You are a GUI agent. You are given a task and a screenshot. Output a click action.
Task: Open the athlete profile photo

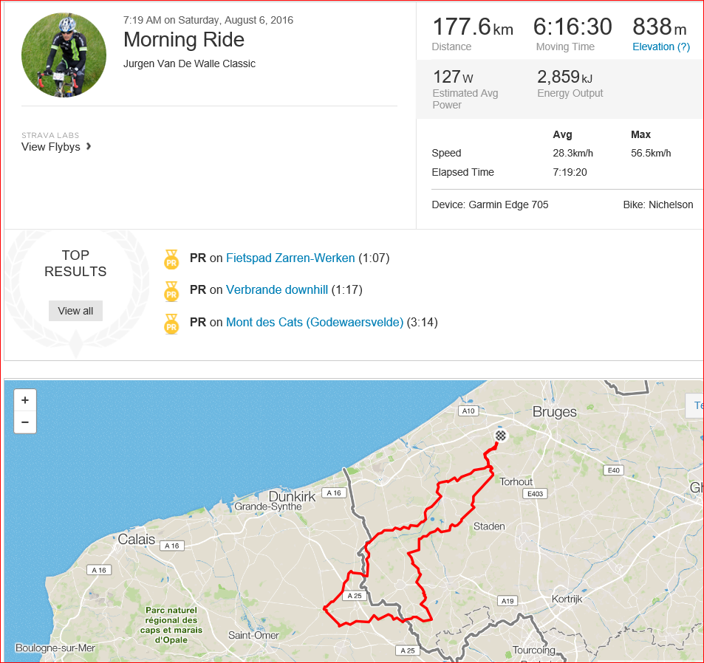pos(64,55)
